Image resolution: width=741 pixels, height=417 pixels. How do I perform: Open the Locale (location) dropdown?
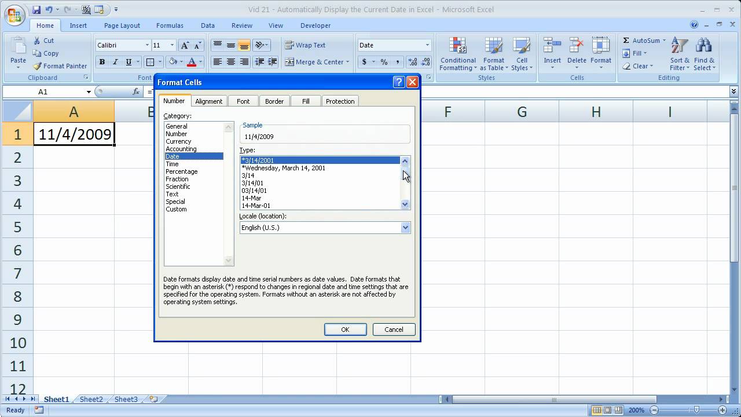(x=405, y=227)
